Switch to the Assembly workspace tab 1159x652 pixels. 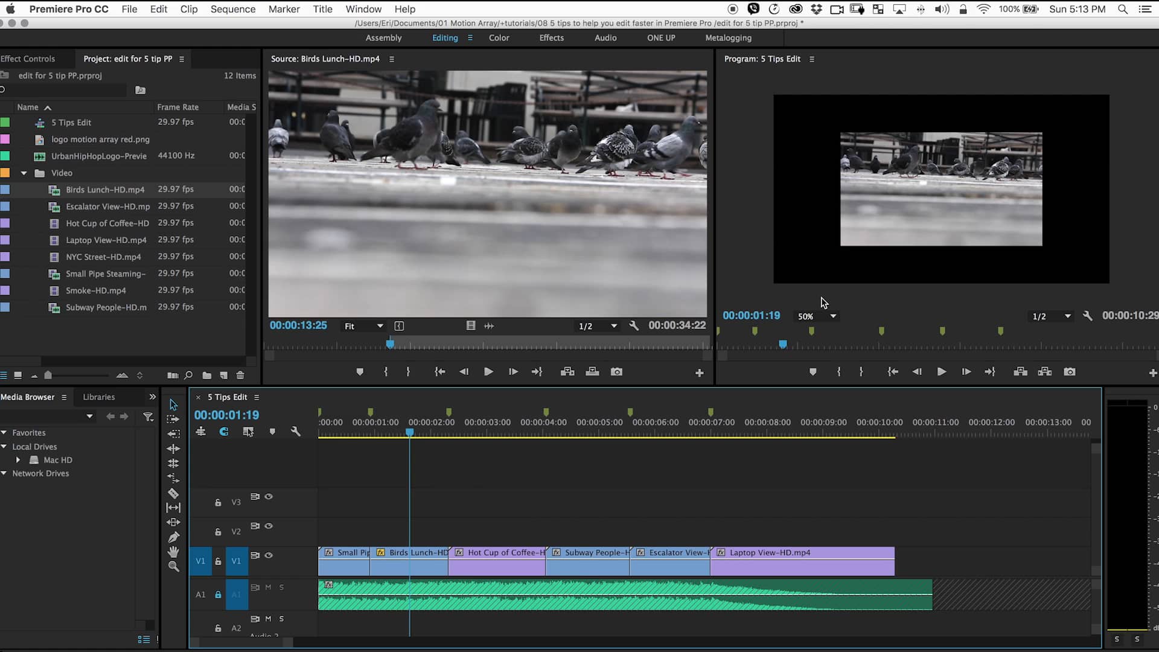click(x=384, y=37)
